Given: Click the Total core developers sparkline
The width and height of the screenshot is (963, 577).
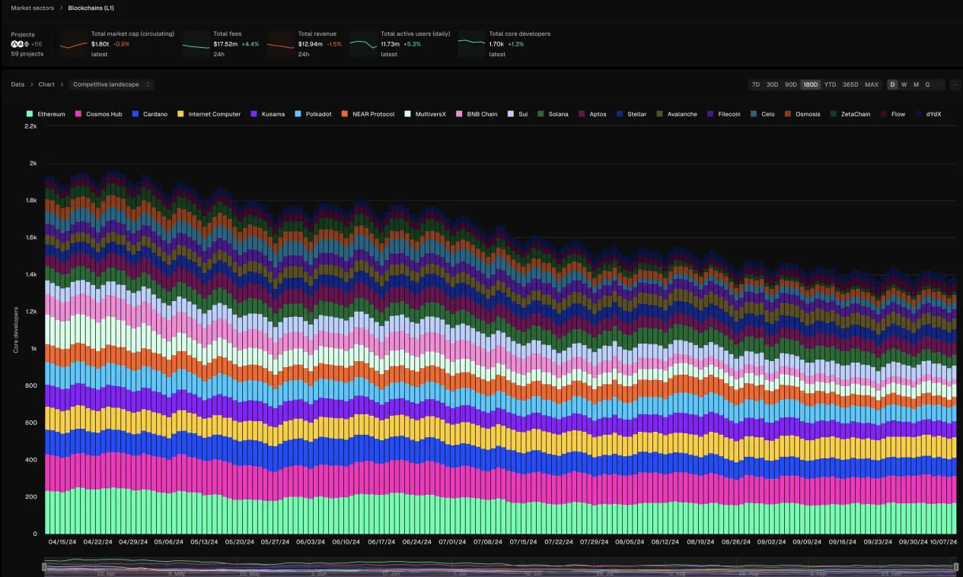Looking at the screenshot, I should pos(471,44).
